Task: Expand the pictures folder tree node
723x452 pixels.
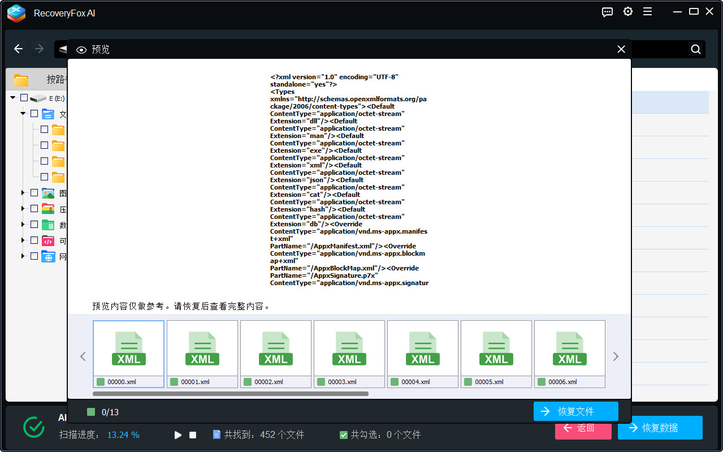Action: [23, 193]
